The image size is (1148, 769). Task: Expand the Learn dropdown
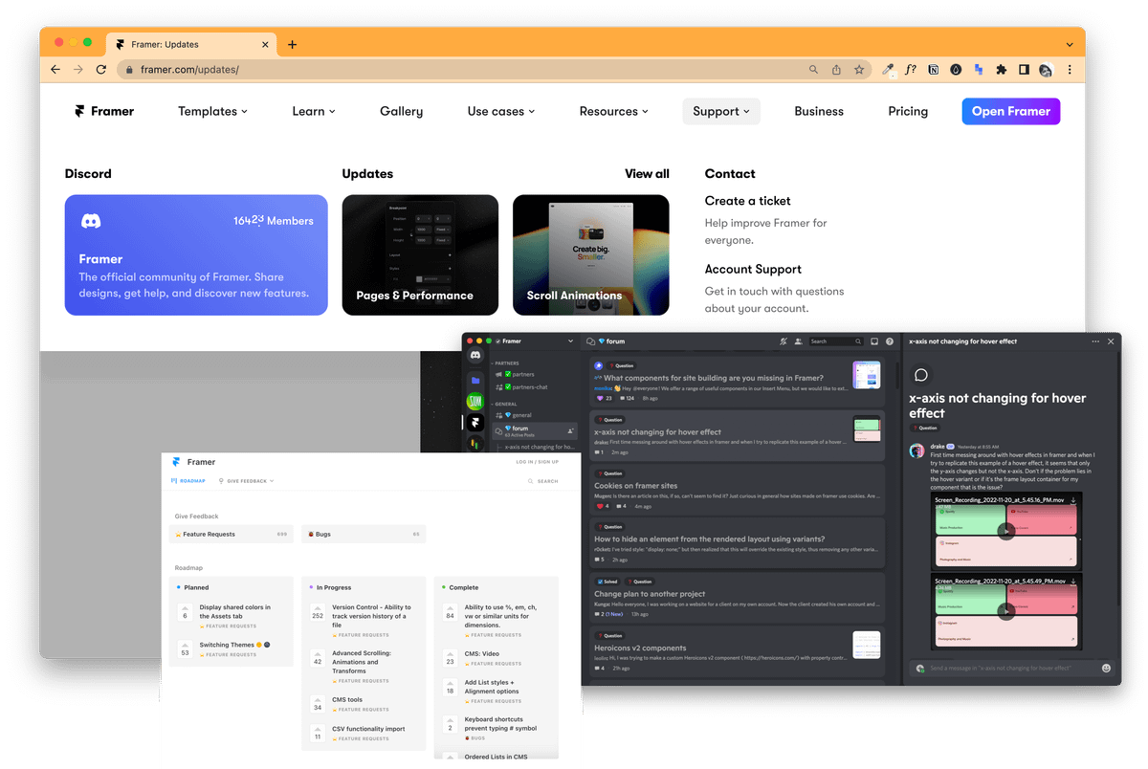coord(314,111)
